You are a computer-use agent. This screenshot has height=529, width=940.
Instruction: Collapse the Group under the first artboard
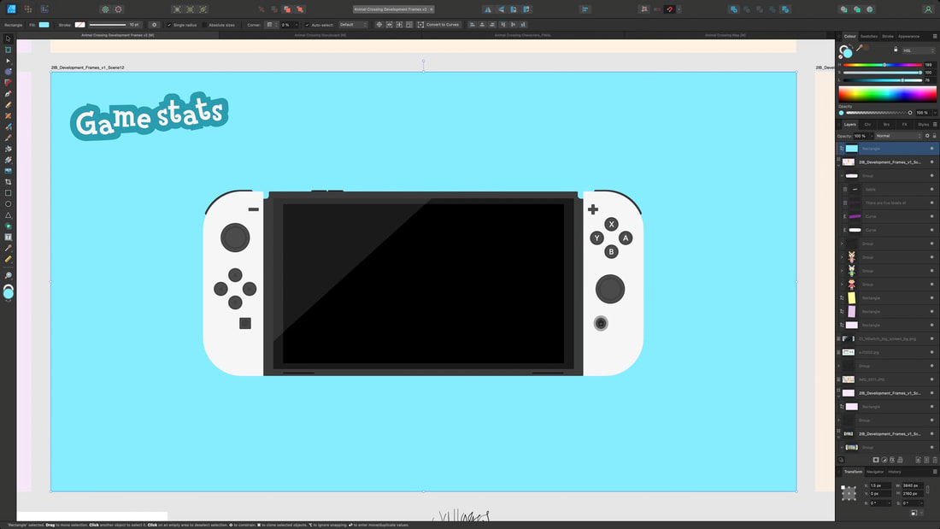(x=842, y=176)
